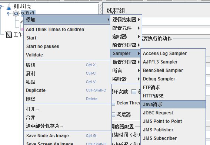Choose Add Think Times to children

pyautogui.click(x=67, y=30)
